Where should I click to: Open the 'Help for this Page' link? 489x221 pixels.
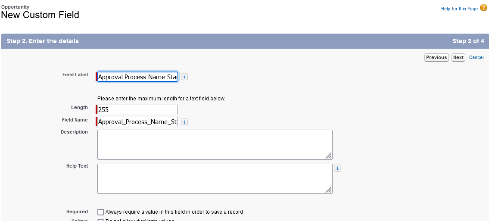tap(459, 9)
